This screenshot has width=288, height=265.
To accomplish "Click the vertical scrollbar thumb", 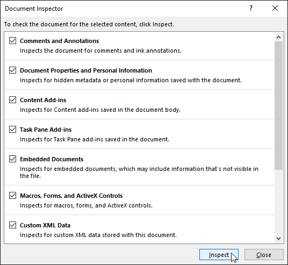I will [278, 106].
